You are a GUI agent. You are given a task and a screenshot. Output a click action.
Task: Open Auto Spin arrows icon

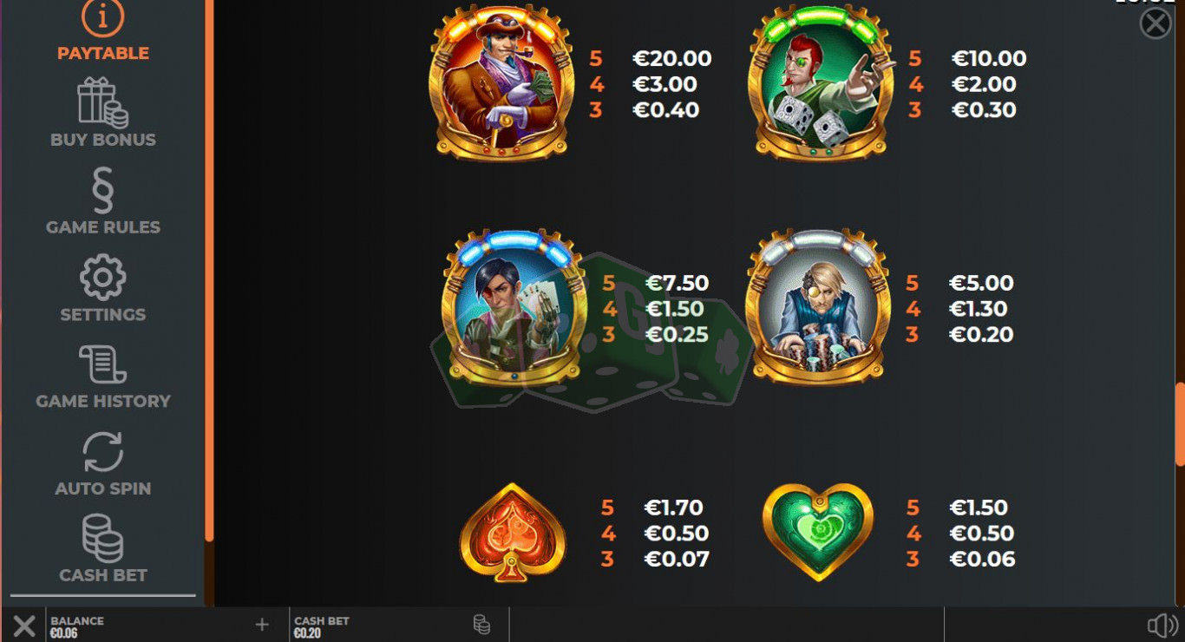click(103, 452)
